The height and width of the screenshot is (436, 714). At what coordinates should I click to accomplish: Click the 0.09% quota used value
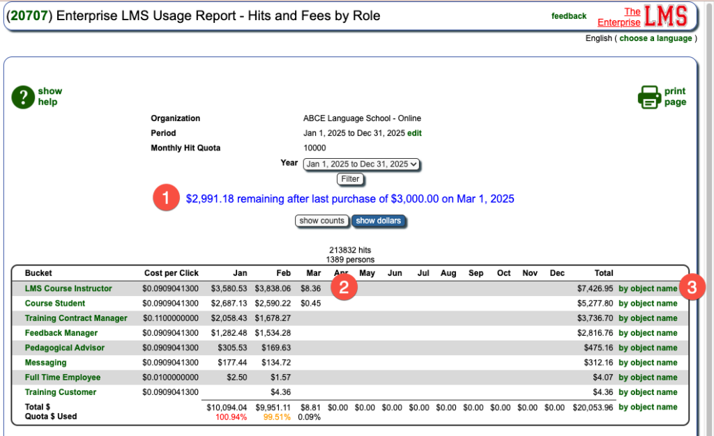(309, 417)
